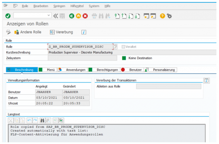
Task: Open the Springen menu
Action: click(59, 6)
